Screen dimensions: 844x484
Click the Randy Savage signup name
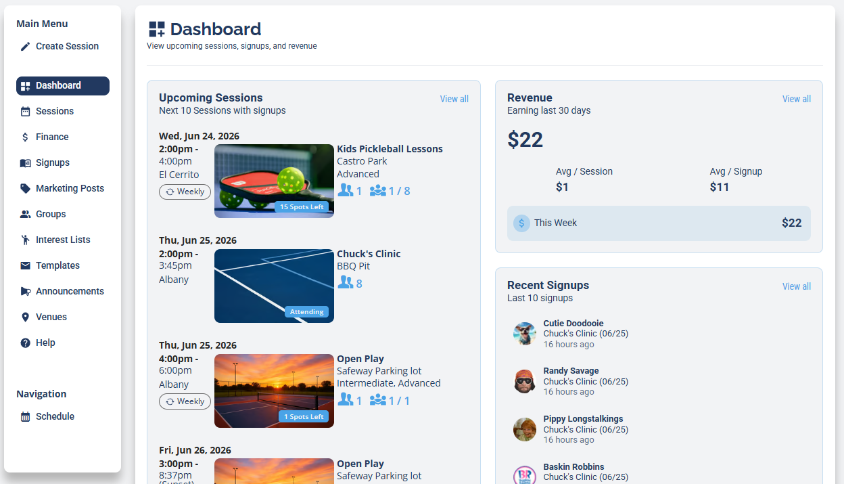pos(571,371)
